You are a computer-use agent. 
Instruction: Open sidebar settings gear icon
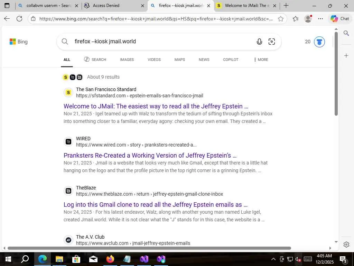click(x=346, y=245)
